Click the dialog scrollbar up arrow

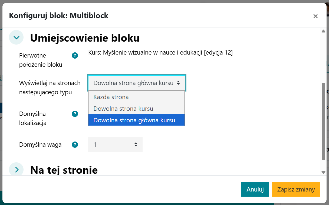(x=323, y=31)
